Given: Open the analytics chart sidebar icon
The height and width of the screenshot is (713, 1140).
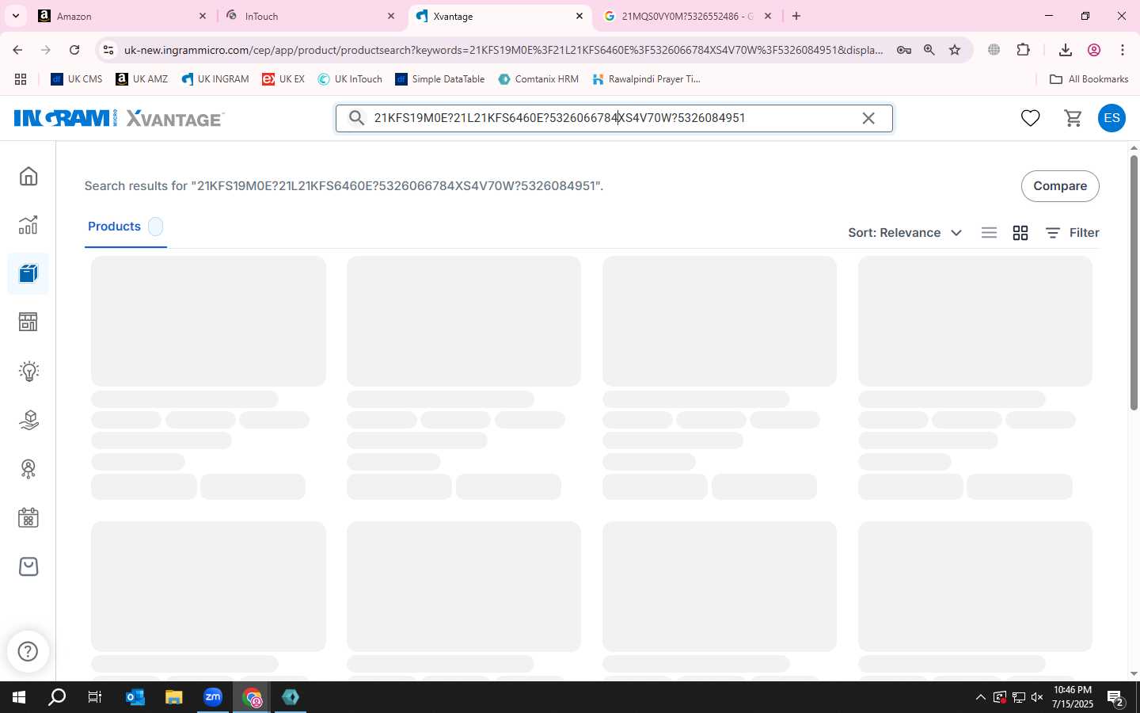Looking at the screenshot, I should click(x=28, y=225).
